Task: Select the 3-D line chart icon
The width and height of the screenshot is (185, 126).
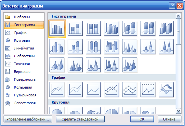Action: [166, 90]
